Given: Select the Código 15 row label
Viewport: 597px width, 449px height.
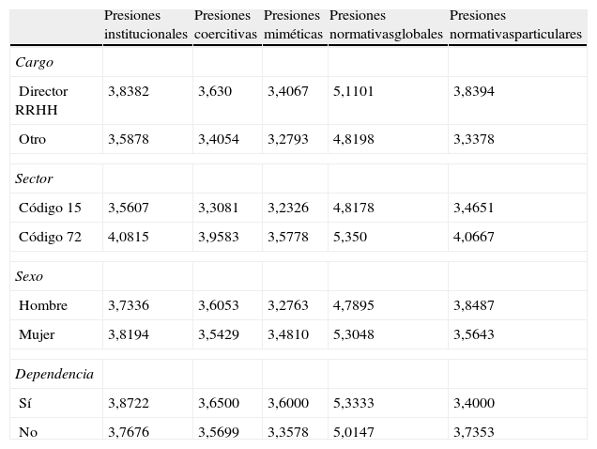Looking at the screenshot, I should (x=50, y=208).
